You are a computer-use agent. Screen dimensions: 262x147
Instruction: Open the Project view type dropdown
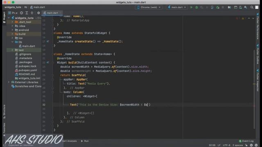click(x=13, y=13)
